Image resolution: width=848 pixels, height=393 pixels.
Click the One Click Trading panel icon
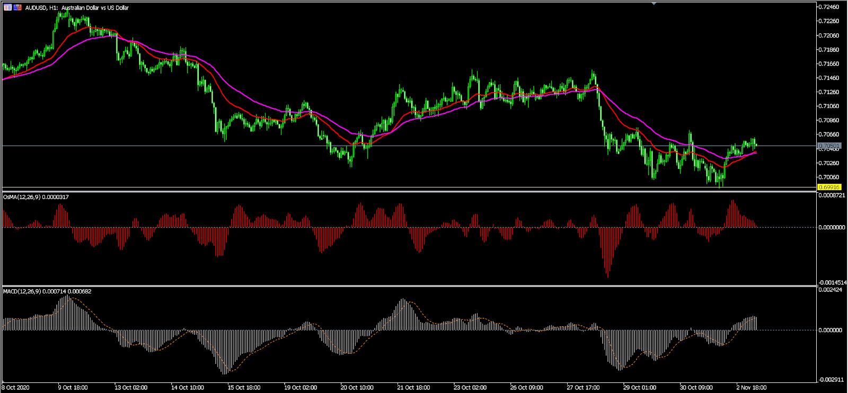pyautogui.click(x=7, y=7)
